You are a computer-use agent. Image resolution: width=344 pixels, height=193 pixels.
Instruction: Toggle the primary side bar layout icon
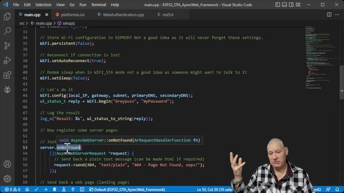coord(278,5)
